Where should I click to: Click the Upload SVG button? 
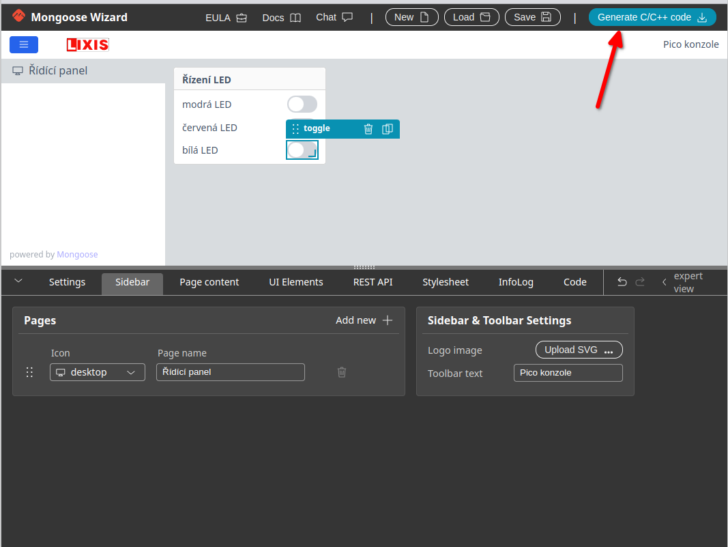click(579, 350)
